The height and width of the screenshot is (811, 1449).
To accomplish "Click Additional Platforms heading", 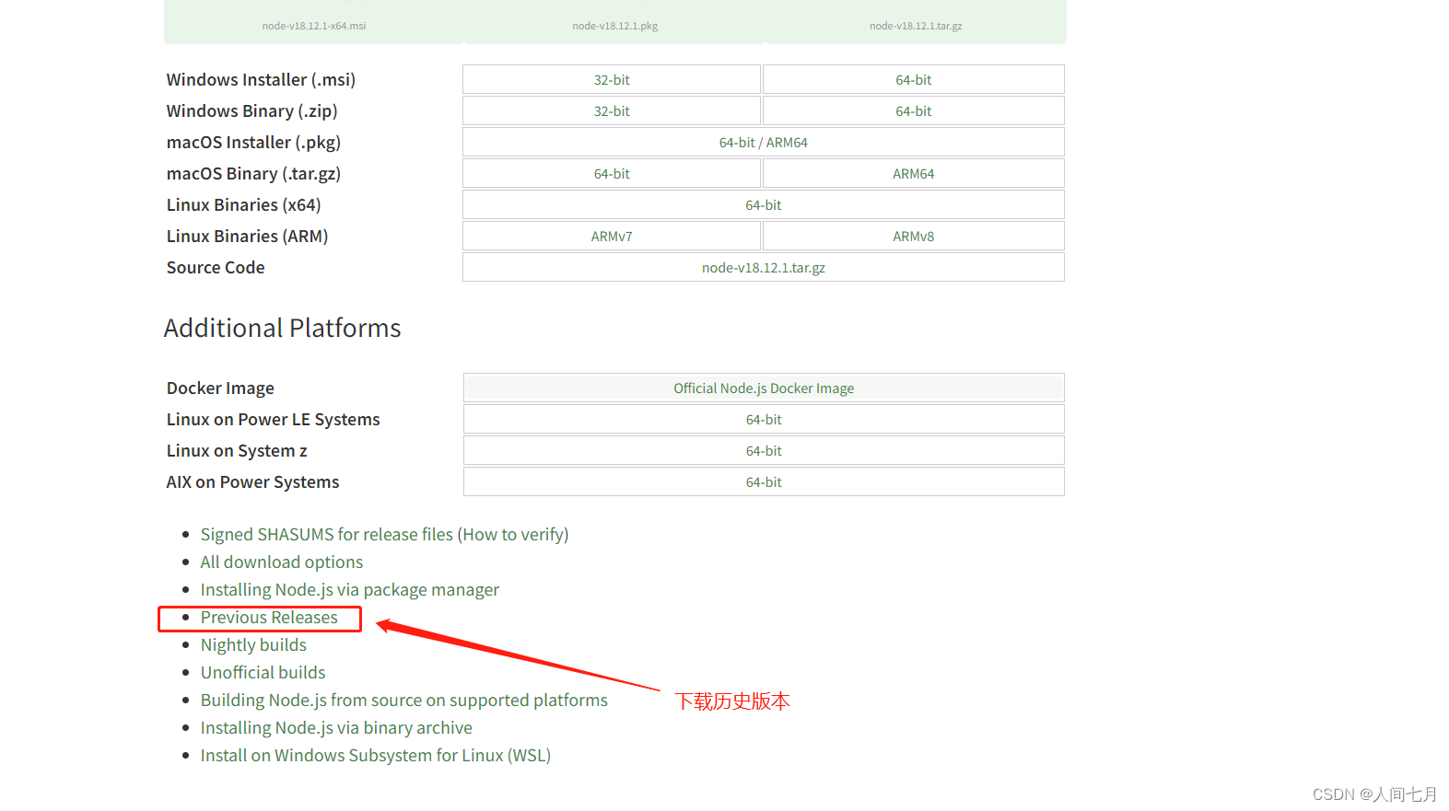I will [283, 329].
